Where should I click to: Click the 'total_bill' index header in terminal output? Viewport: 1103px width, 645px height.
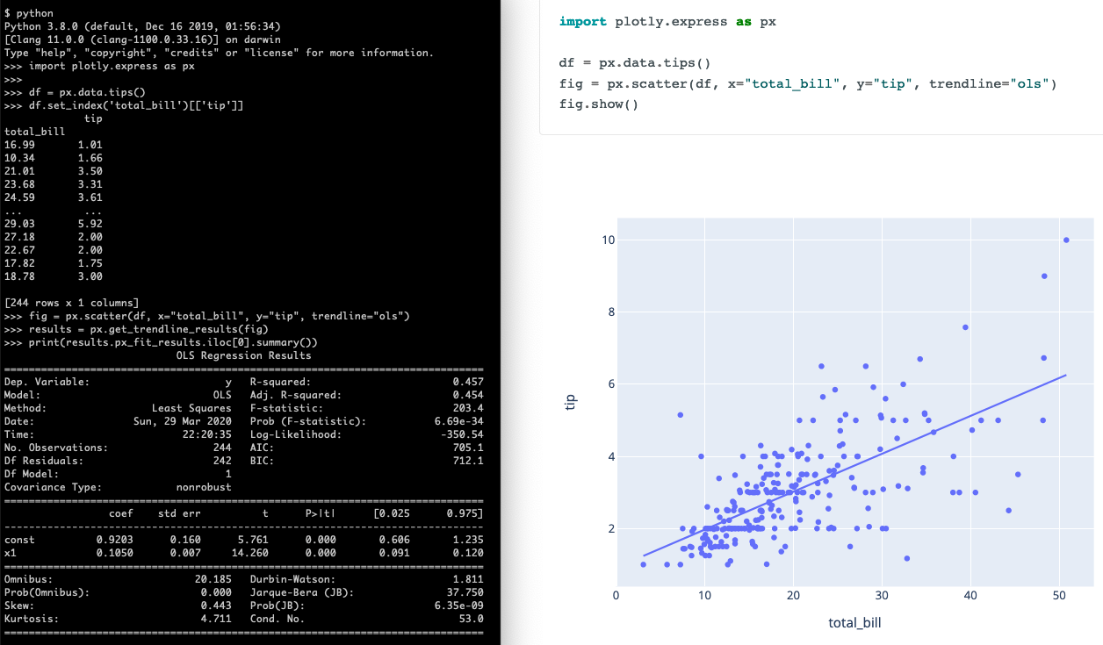[35, 132]
